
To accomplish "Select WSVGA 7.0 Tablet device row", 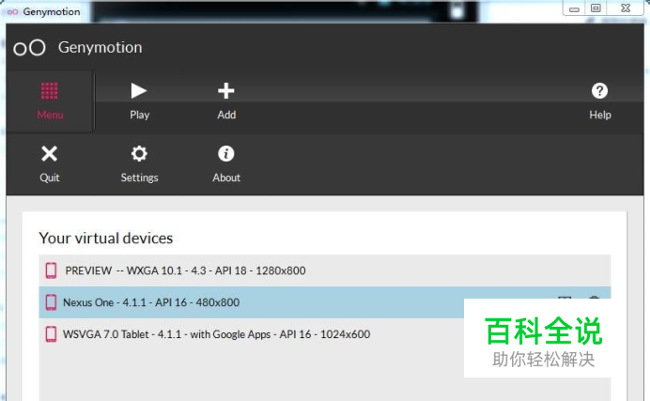I will click(325, 334).
